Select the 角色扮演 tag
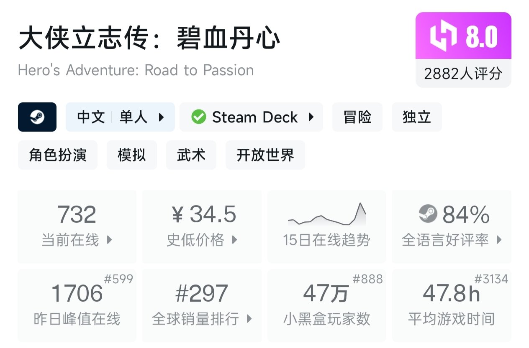Image resolution: width=529 pixels, height=348 pixels. click(58, 155)
